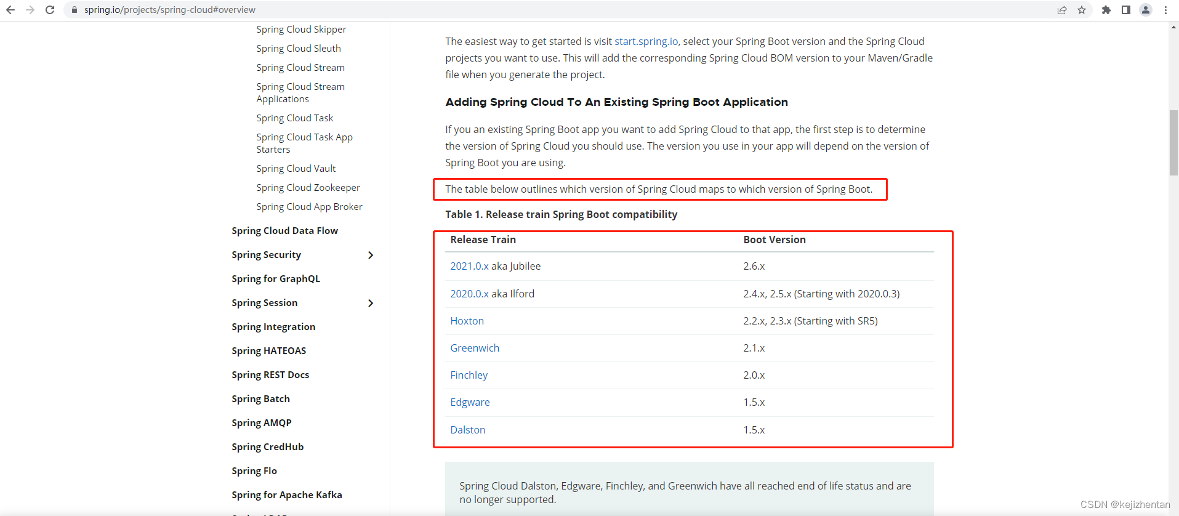Bookmark this page with star icon
The width and height of the screenshot is (1179, 516).
pyautogui.click(x=1082, y=10)
